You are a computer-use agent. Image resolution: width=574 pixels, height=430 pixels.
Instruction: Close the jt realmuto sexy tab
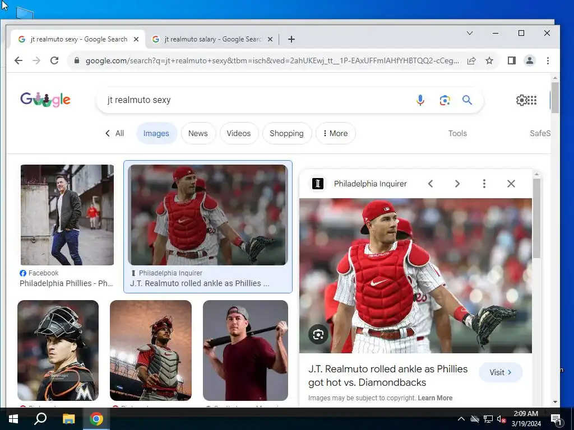pyautogui.click(x=136, y=39)
